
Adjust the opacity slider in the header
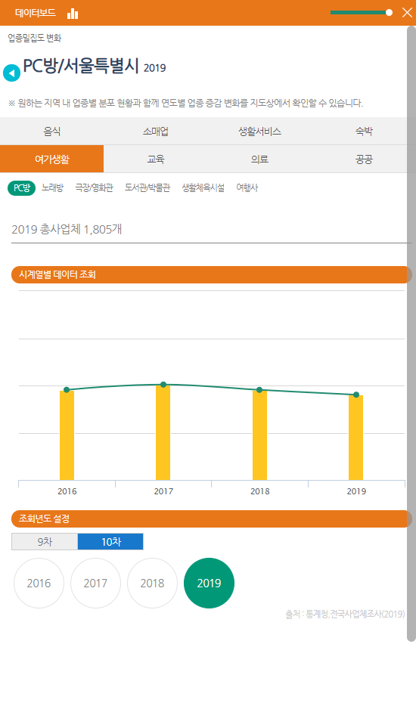(x=362, y=13)
